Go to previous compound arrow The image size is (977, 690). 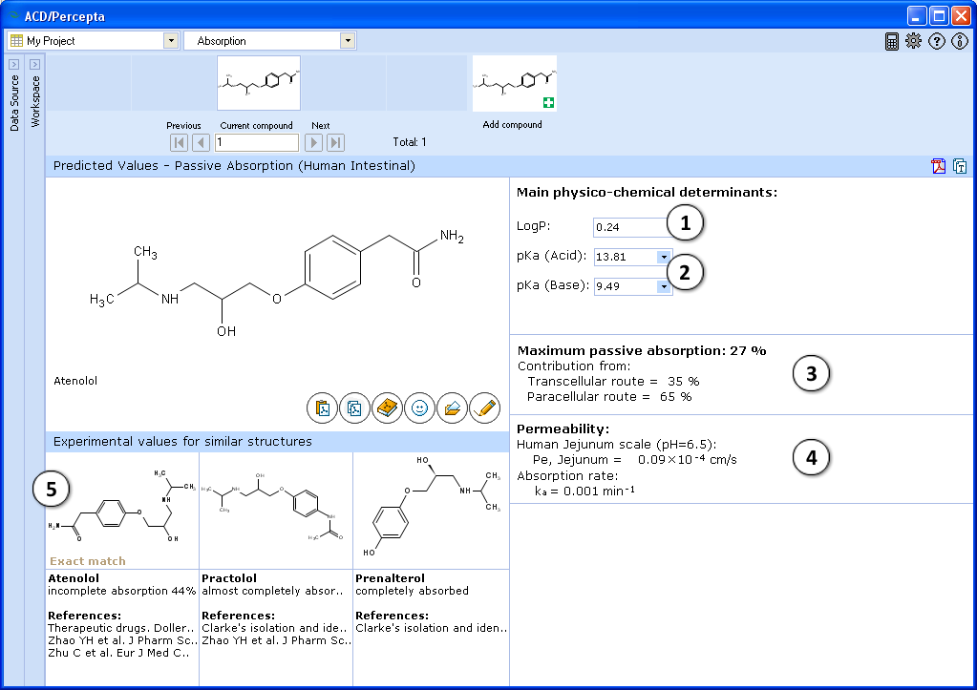[x=201, y=142]
